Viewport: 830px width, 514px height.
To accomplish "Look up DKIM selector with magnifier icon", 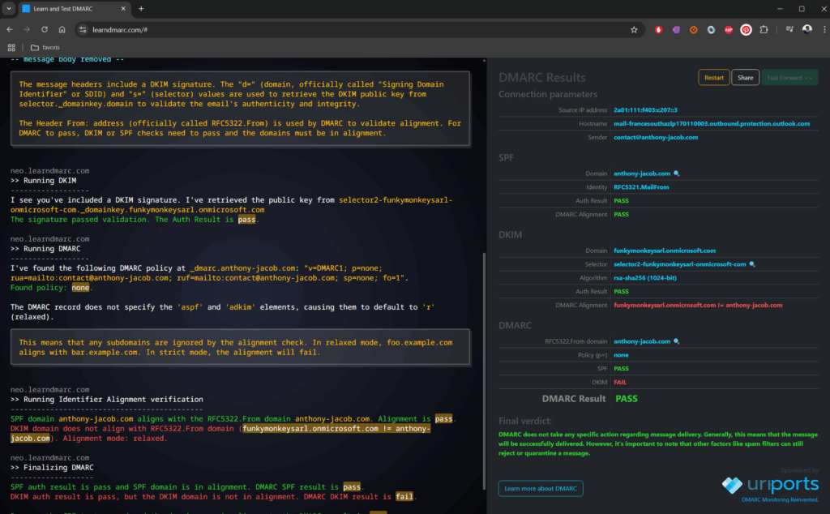I will click(x=752, y=264).
